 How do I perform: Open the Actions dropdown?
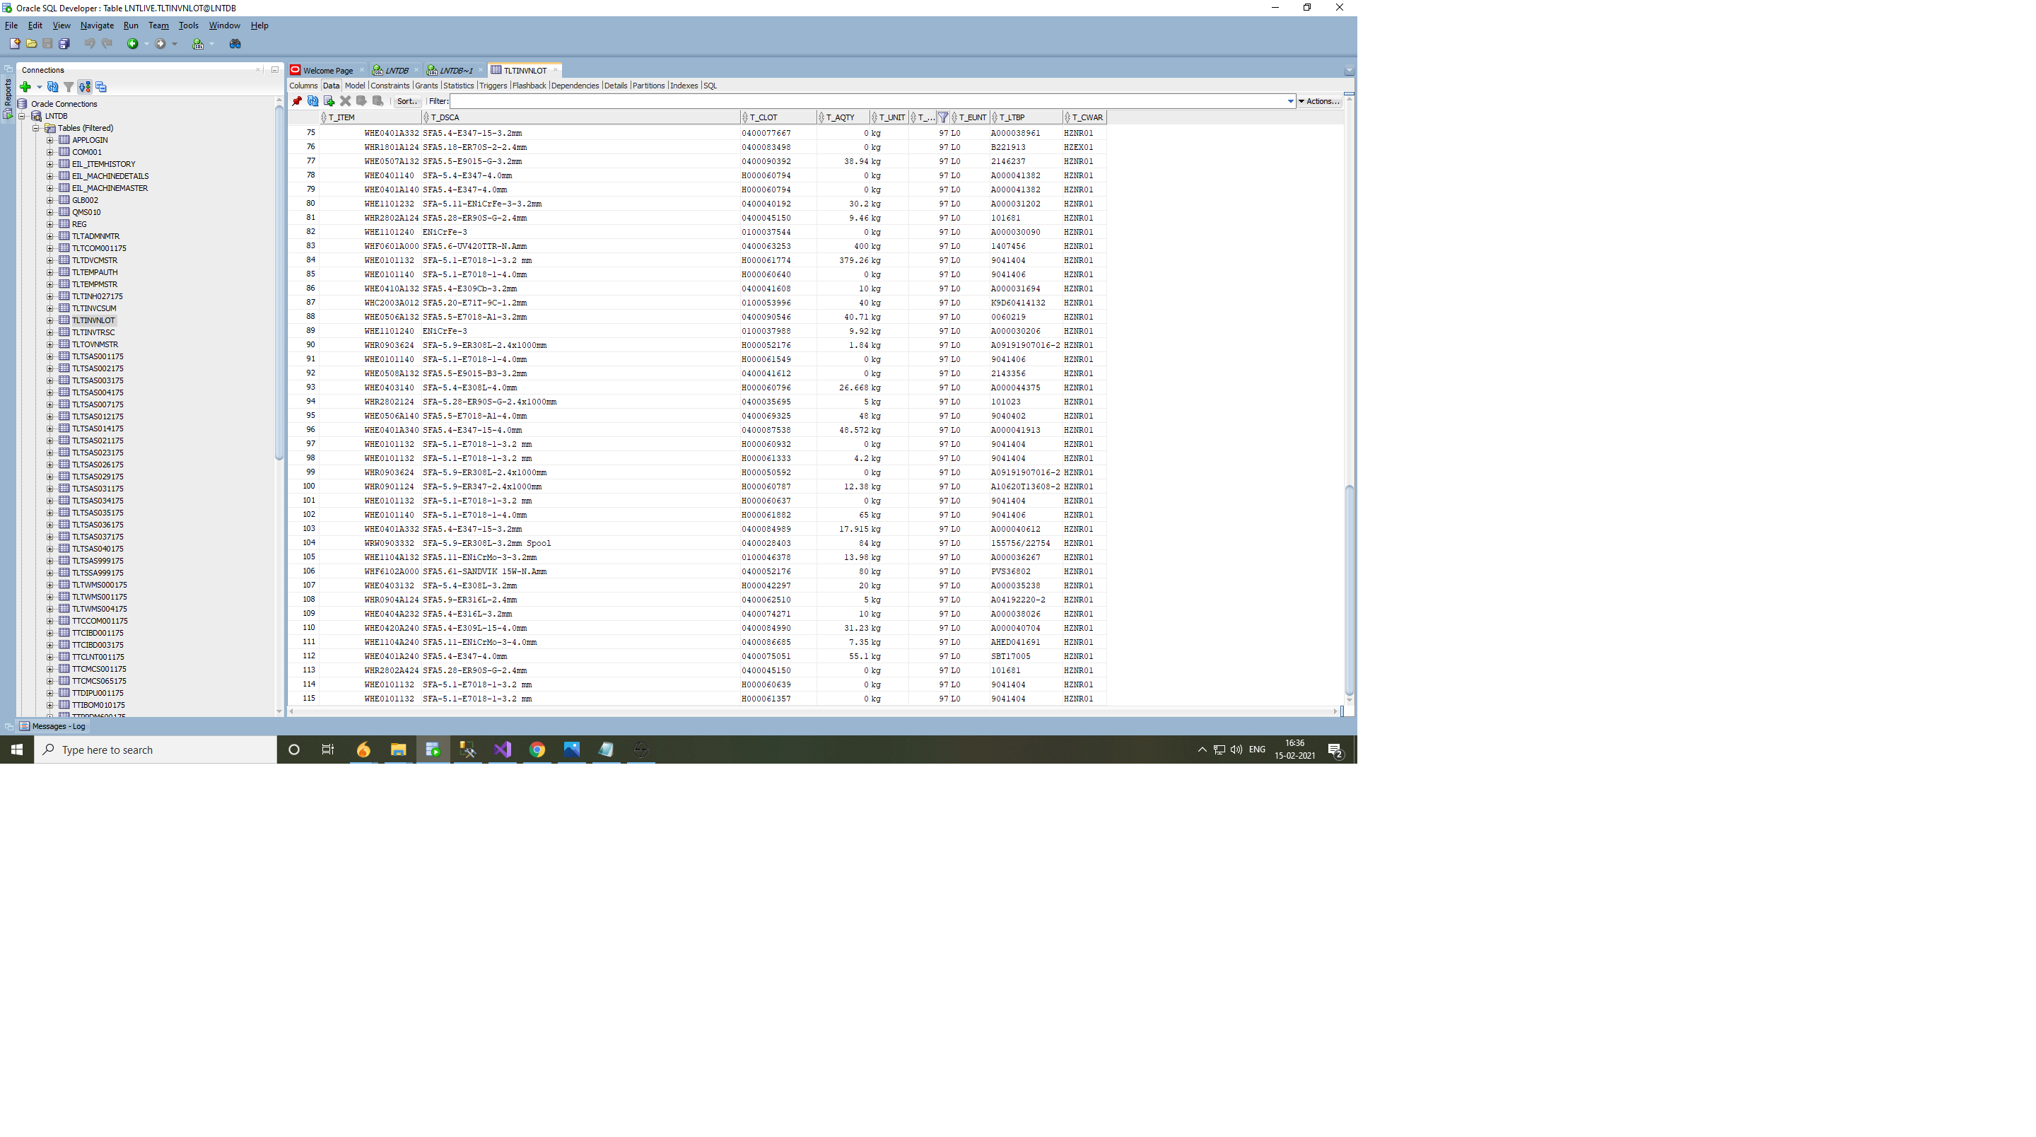tap(1319, 101)
